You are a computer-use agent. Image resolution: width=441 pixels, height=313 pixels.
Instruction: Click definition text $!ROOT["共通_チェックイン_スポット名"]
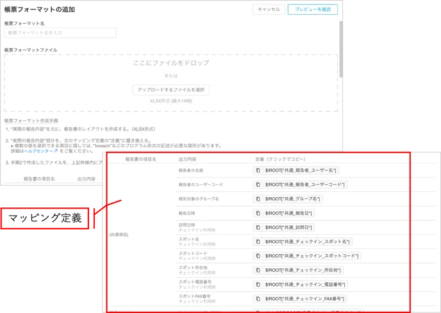(x=307, y=242)
